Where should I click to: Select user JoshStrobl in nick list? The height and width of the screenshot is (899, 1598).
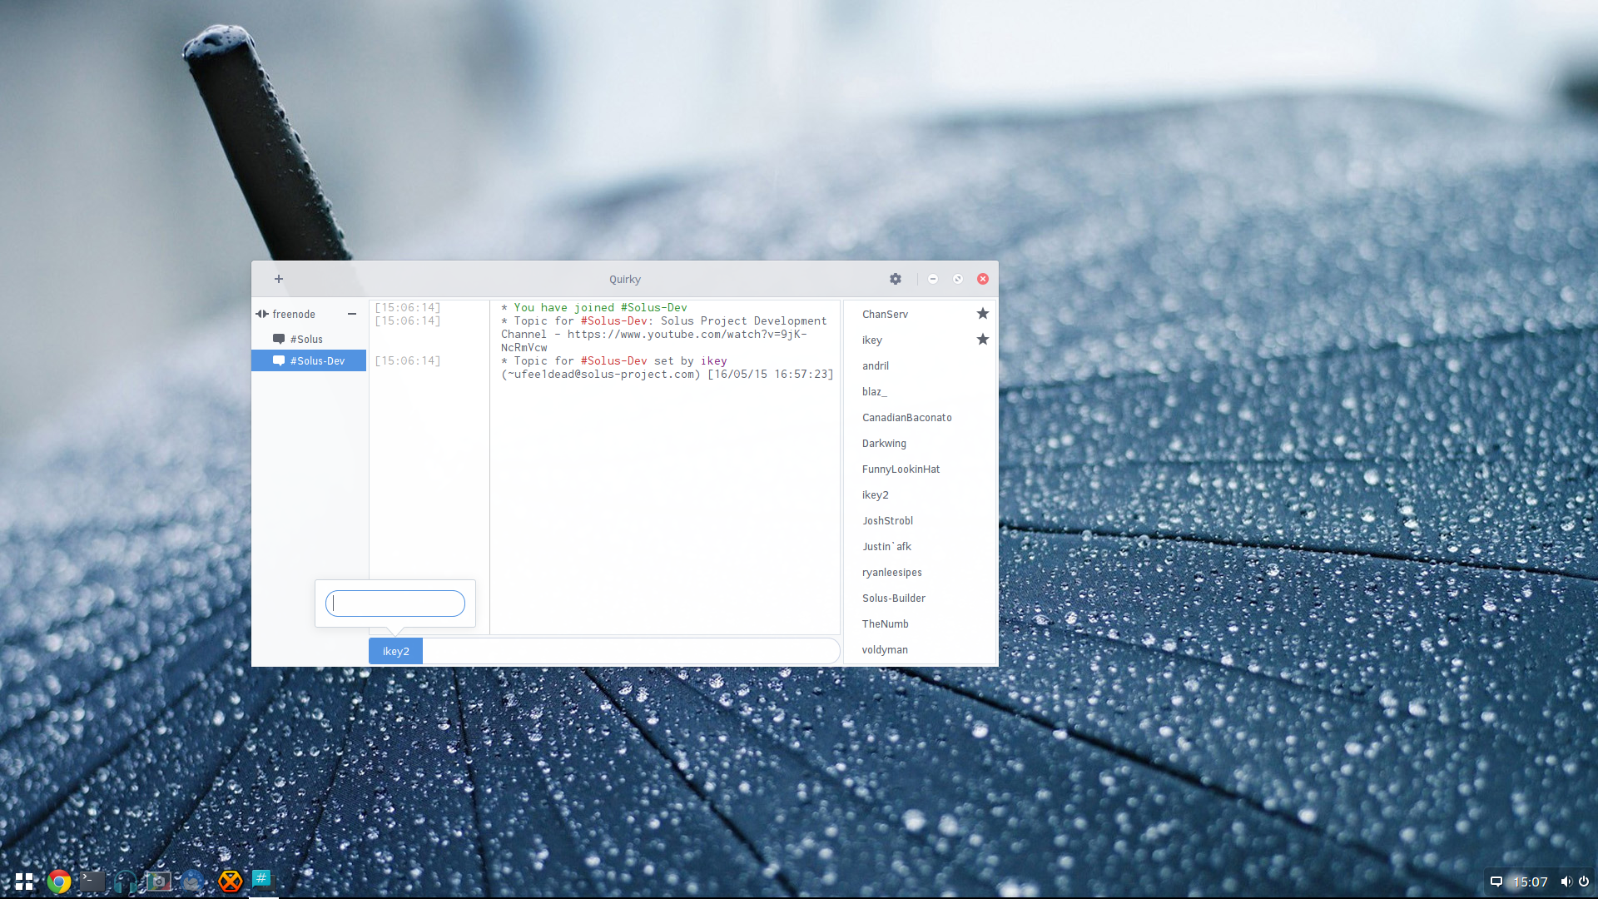tap(921, 520)
